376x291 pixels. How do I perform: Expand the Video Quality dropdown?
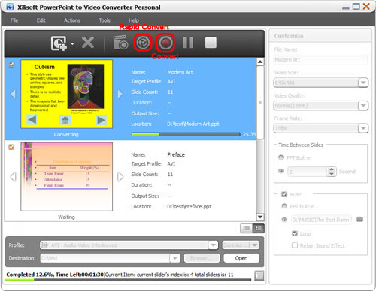363,106
